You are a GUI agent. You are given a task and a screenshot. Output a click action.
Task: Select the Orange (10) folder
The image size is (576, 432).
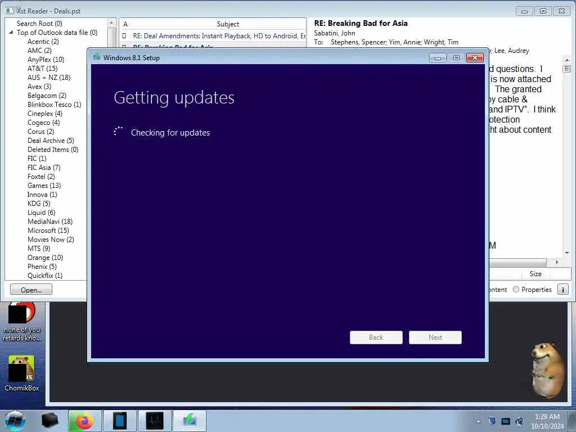point(45,258)
